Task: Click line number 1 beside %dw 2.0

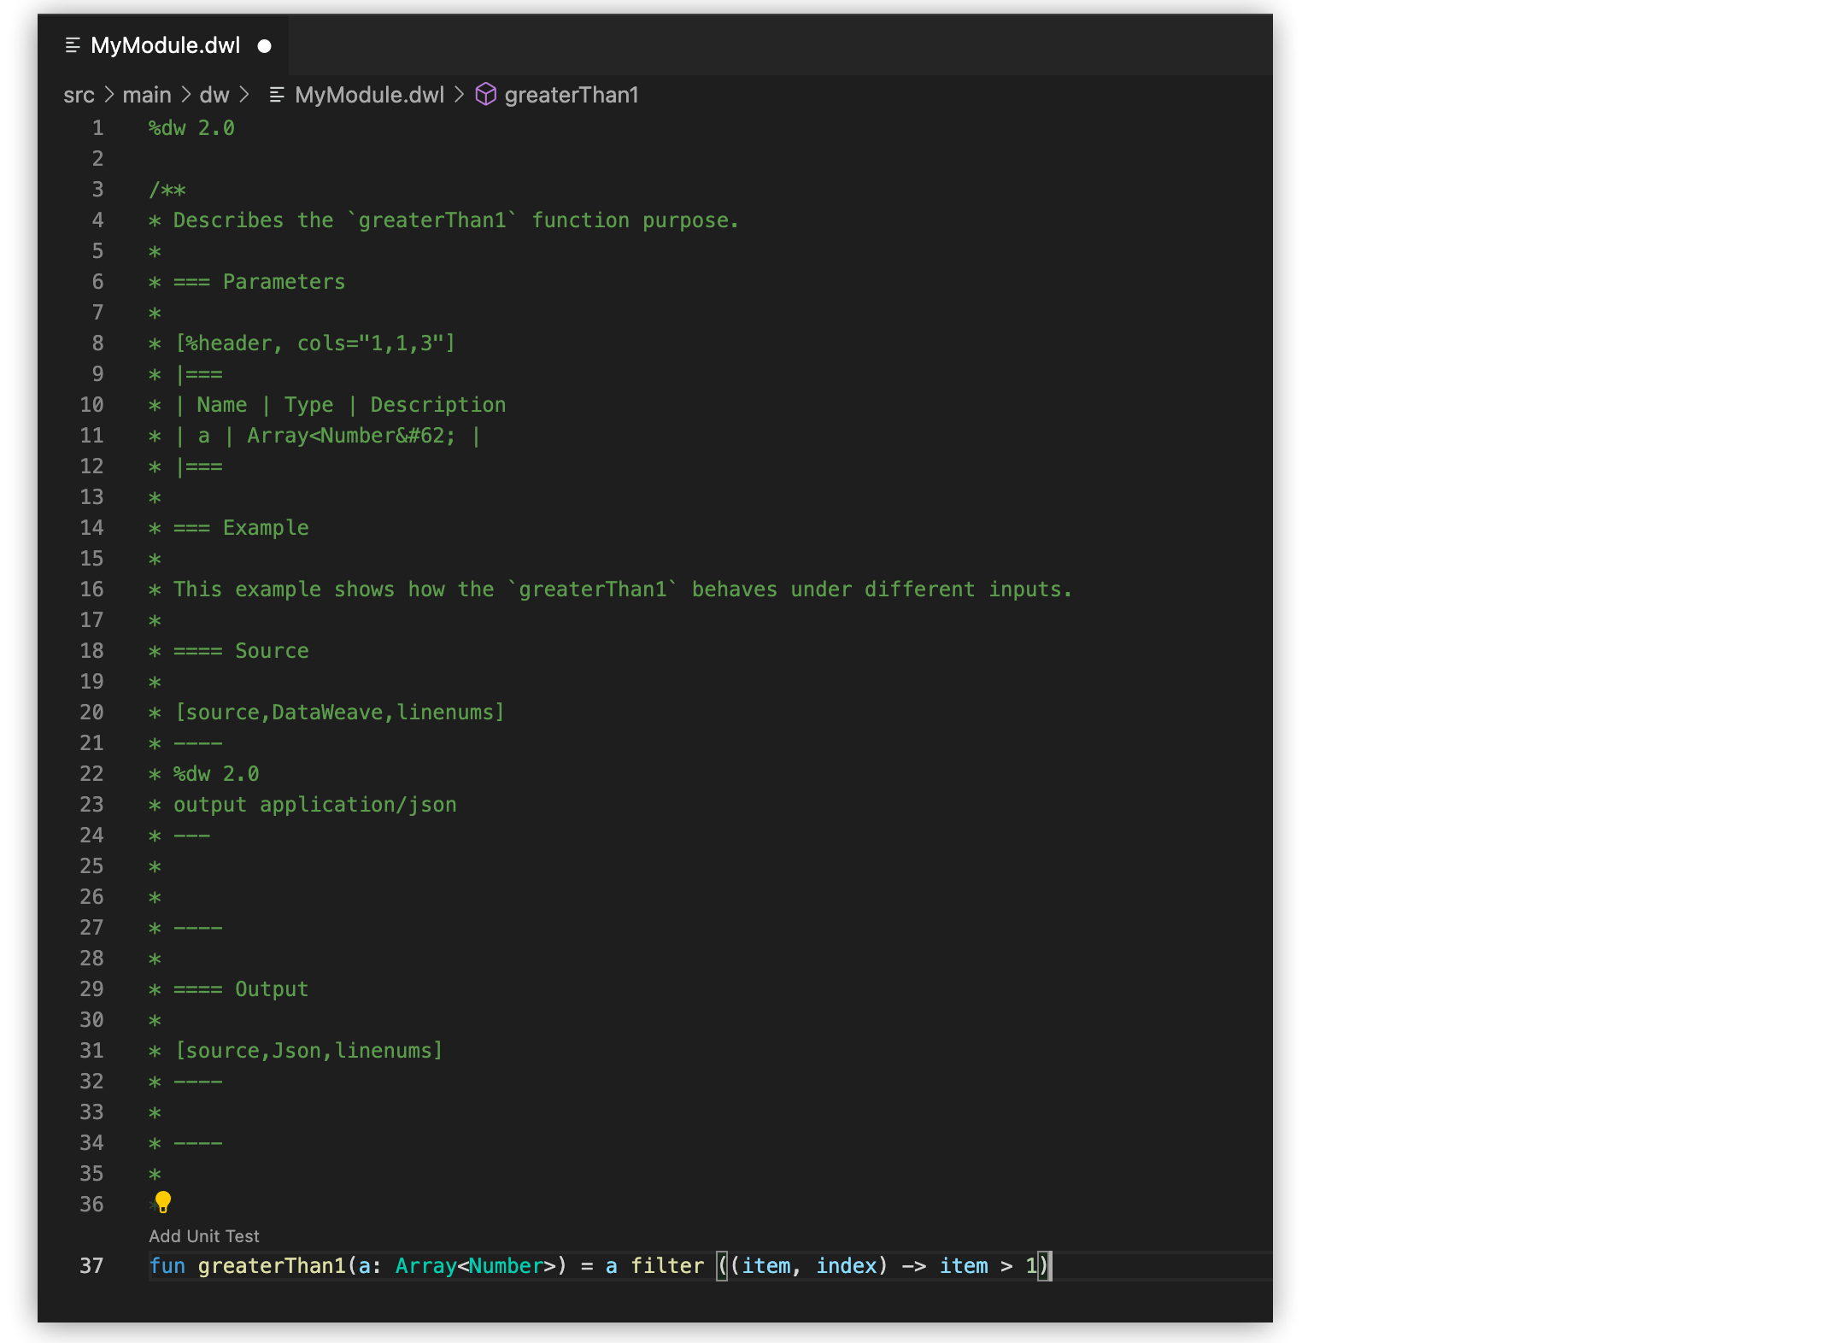Action: 97,127
